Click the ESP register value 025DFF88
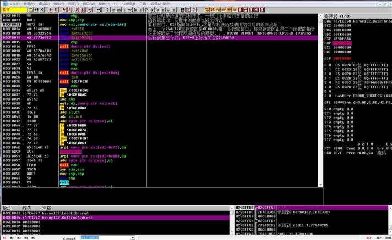Screen dimensions: 392x240 (342, 38)
